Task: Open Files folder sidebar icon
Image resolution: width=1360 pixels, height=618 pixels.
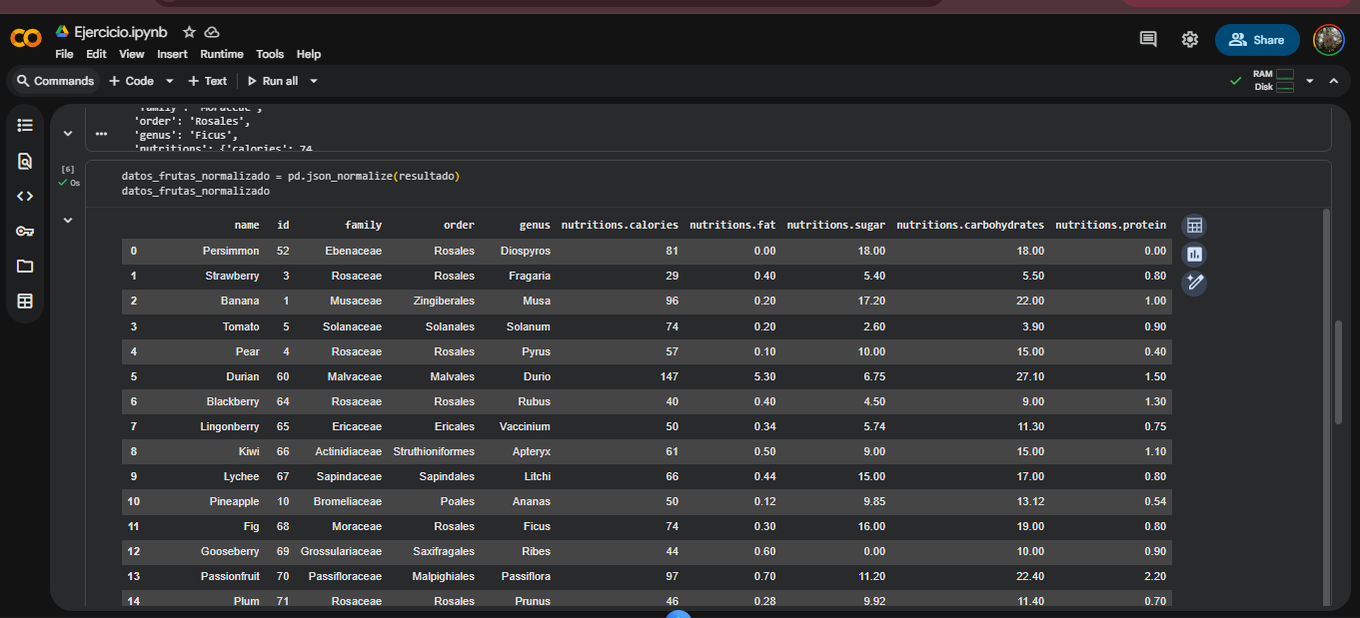Action: 25,266
